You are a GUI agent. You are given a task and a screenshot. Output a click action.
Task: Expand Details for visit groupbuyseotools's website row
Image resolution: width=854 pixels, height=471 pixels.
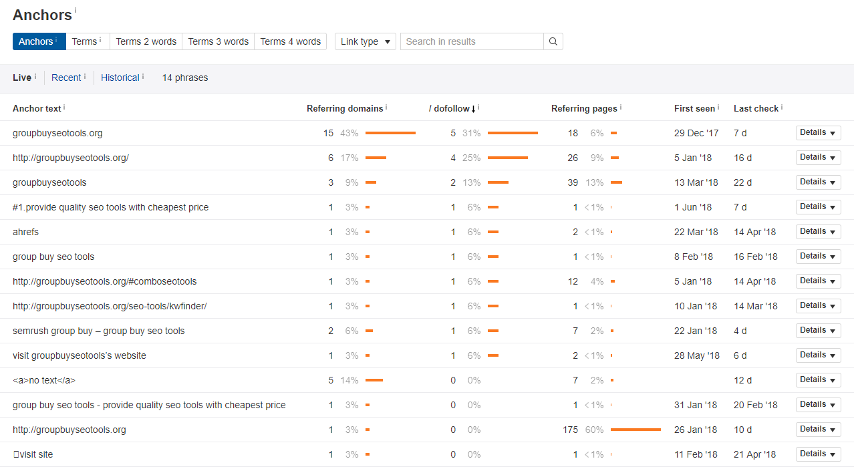[x=818, y=355]
